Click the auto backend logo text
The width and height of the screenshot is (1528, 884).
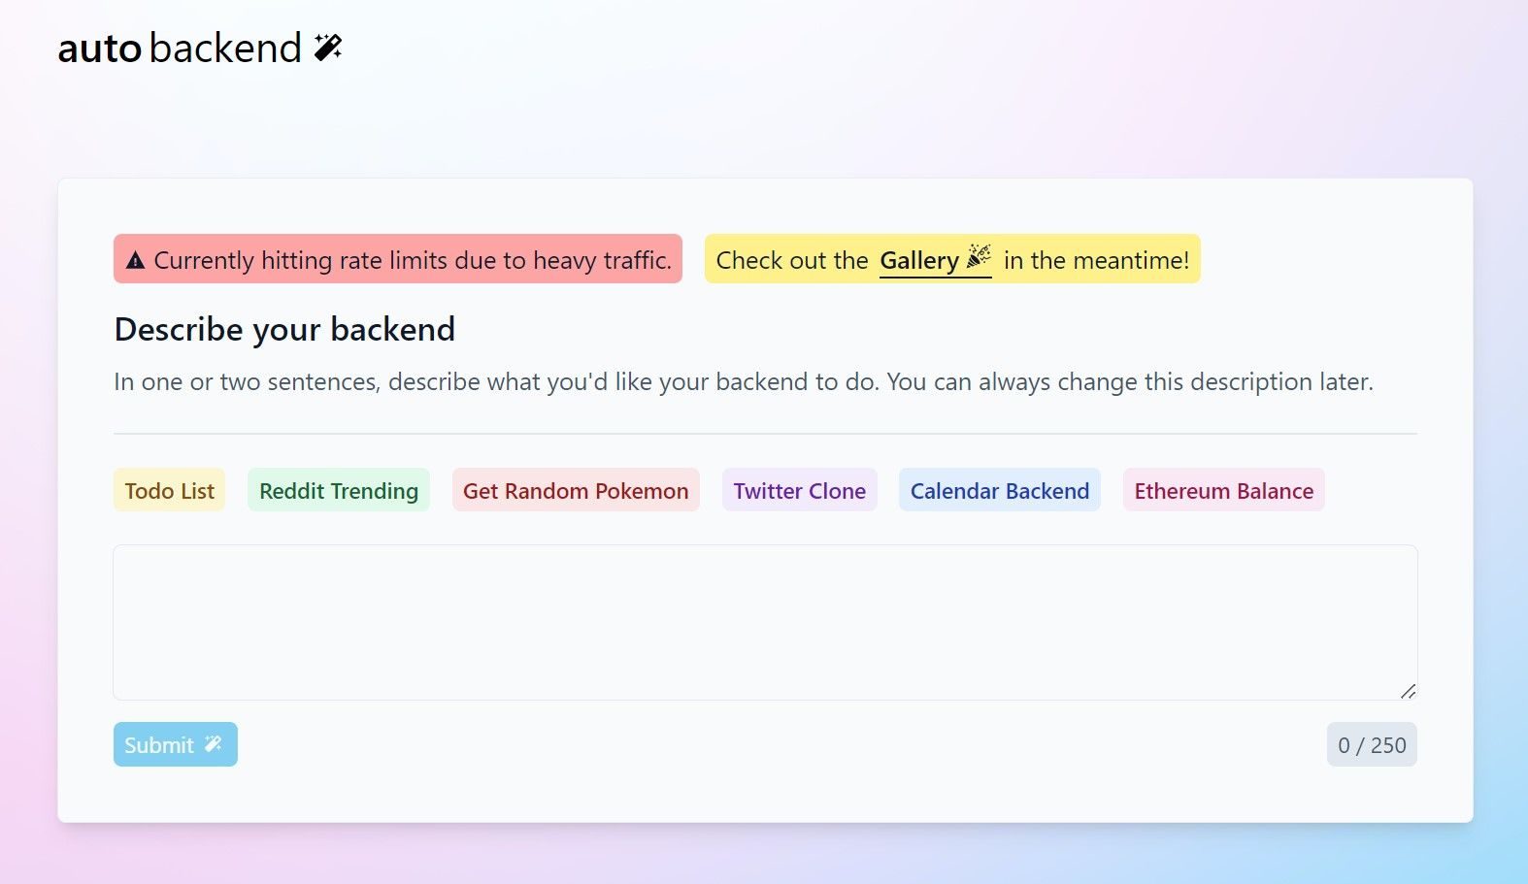(180, 48)
